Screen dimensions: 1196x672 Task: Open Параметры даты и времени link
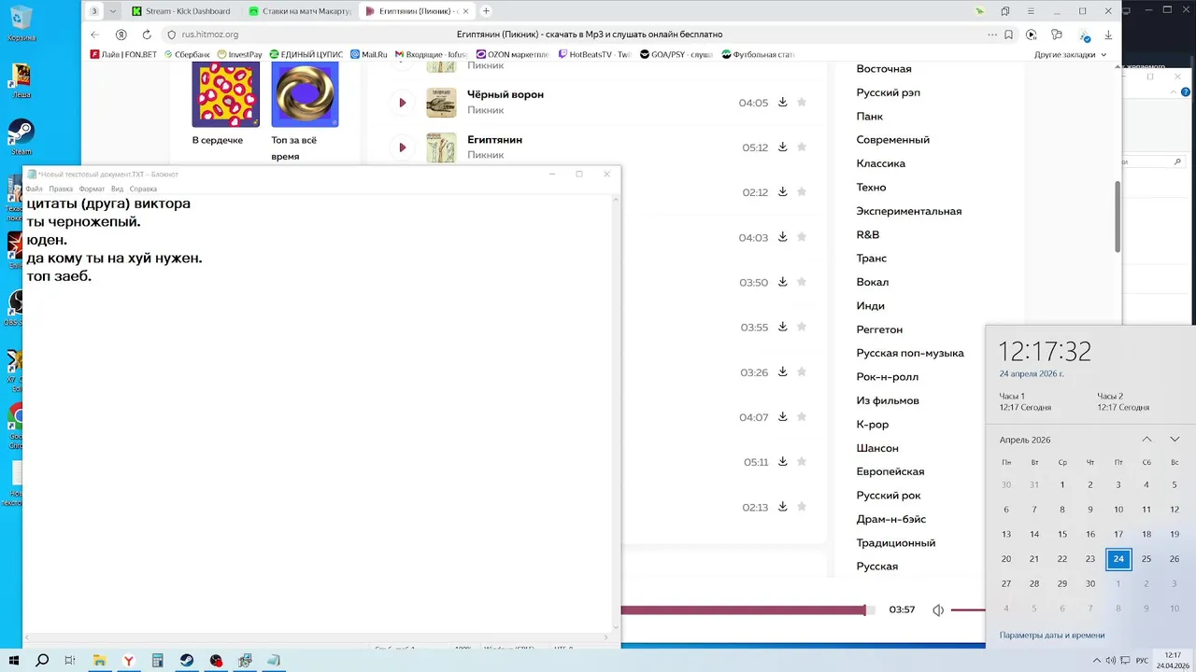coord(1052,636)
